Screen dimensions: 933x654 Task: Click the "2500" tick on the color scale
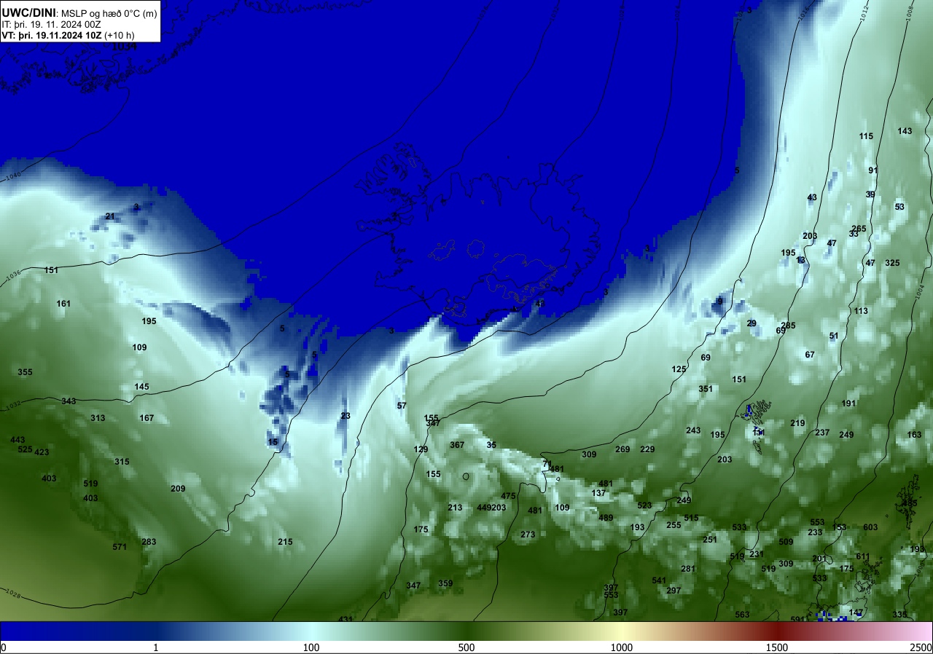921,647
